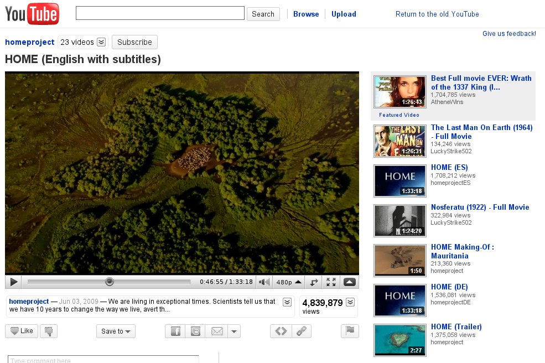Screen dimensions: 545x363
Task: Open the homeproject channel link at top
Action: coord(29,42)
